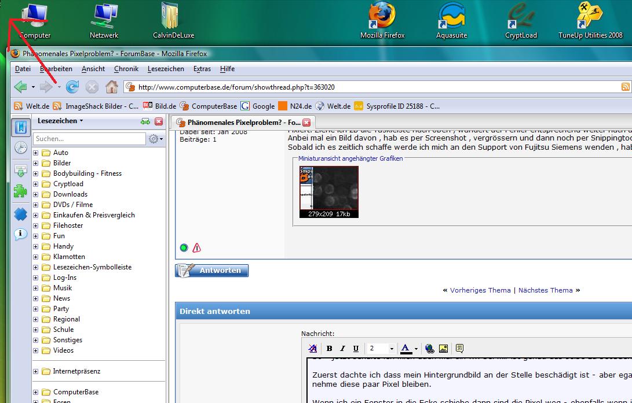Open the Datei menu
This screenshot has height=403, width=632.
(x=23, y=69)
